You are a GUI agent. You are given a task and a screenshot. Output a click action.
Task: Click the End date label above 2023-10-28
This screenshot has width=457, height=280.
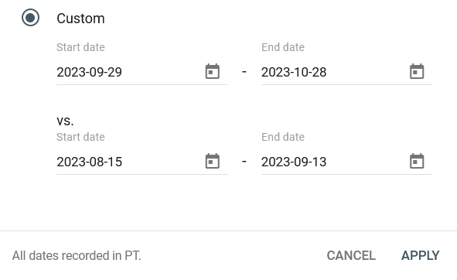(x=283, y=47)
